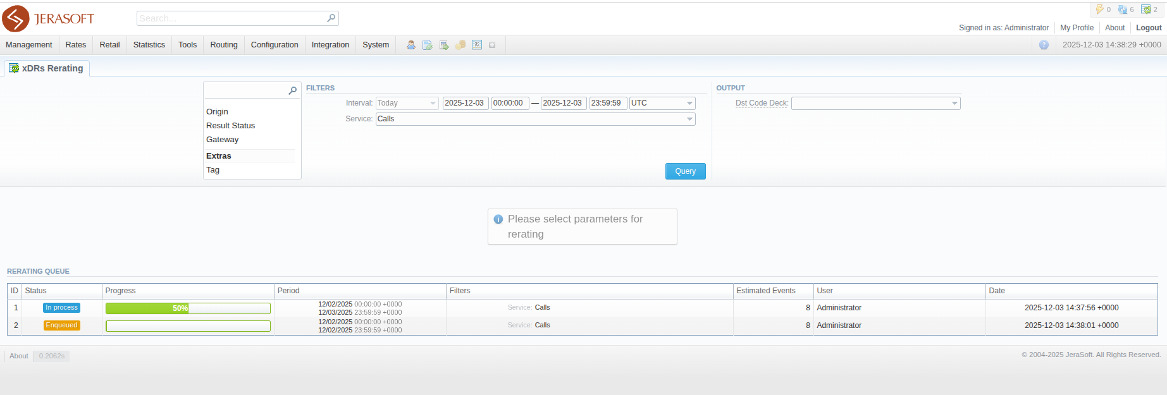Click the sigma summary report icon

click(x=477, y=45)
